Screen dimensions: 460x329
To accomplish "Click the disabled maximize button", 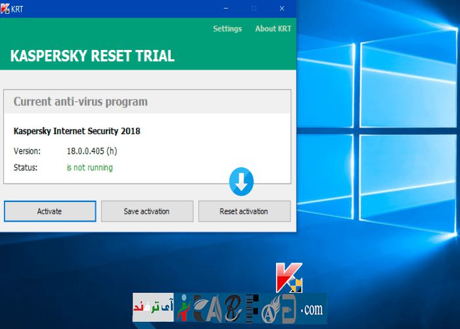I will pos(254,9).
